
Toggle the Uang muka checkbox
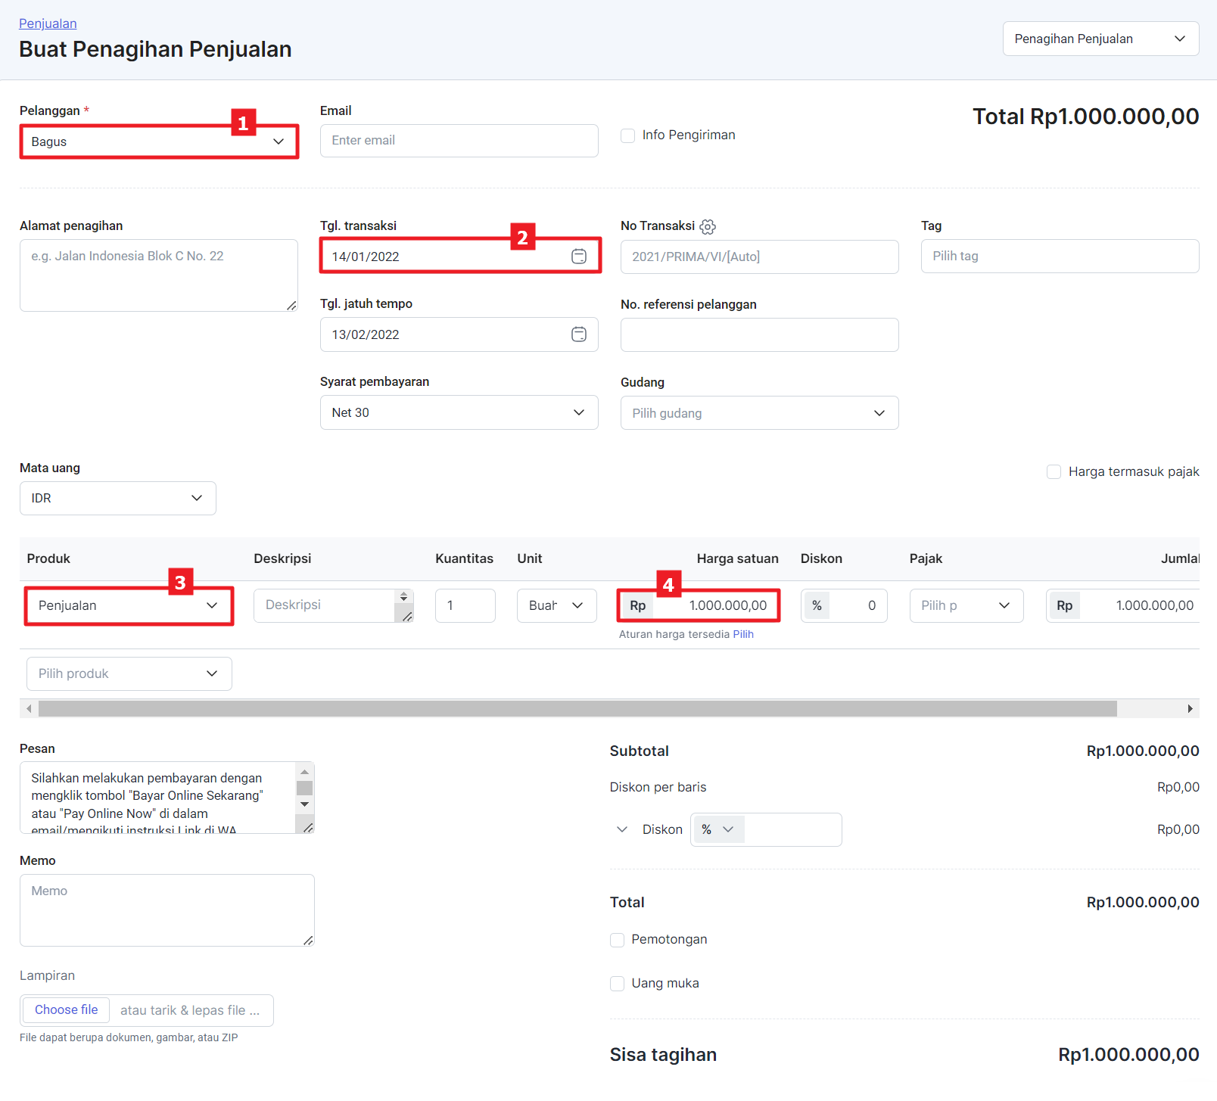pyautogui.click(x=618, y=984)
